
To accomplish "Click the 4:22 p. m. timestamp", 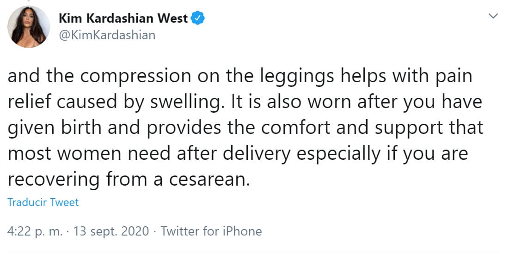I will click(x=35, y=231).
